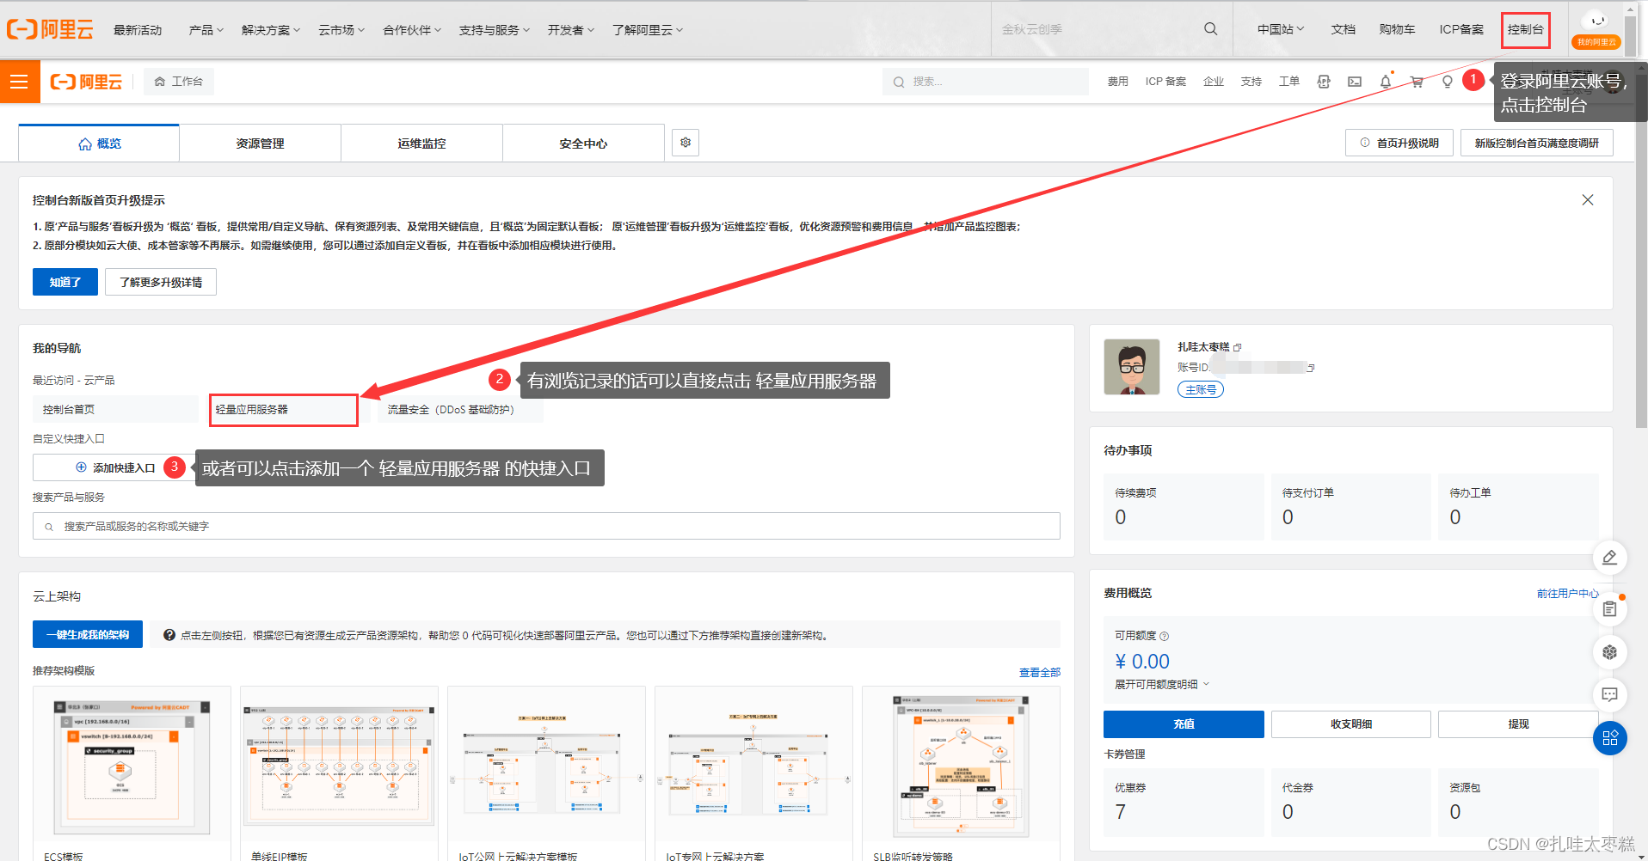Click the 控制台 link in top right
The width and height of the screenshot is (1648, 861).
pos(1525,29)
